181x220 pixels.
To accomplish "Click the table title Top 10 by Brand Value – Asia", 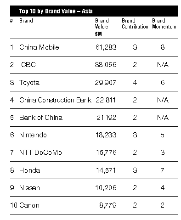I will [56, 11].
